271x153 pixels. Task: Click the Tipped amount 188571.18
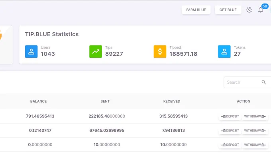183,54
